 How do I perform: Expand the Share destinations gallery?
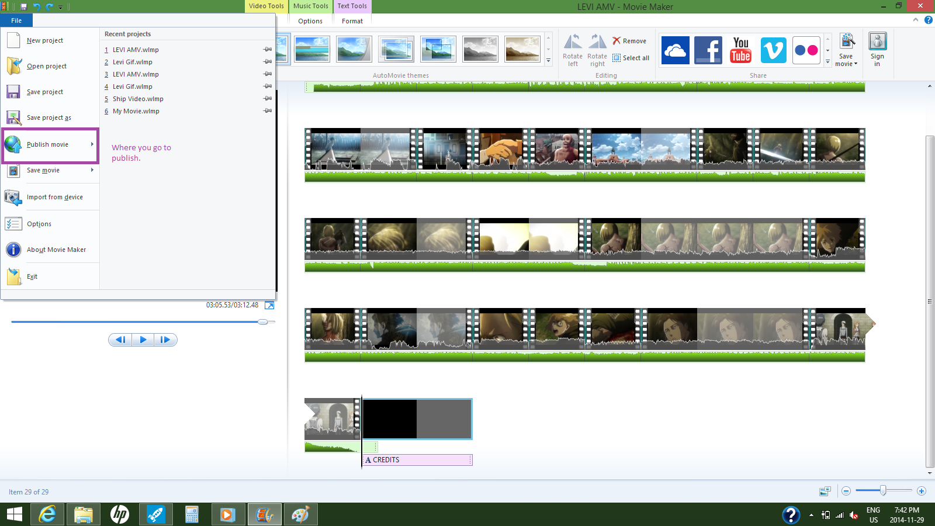point(827,61)
